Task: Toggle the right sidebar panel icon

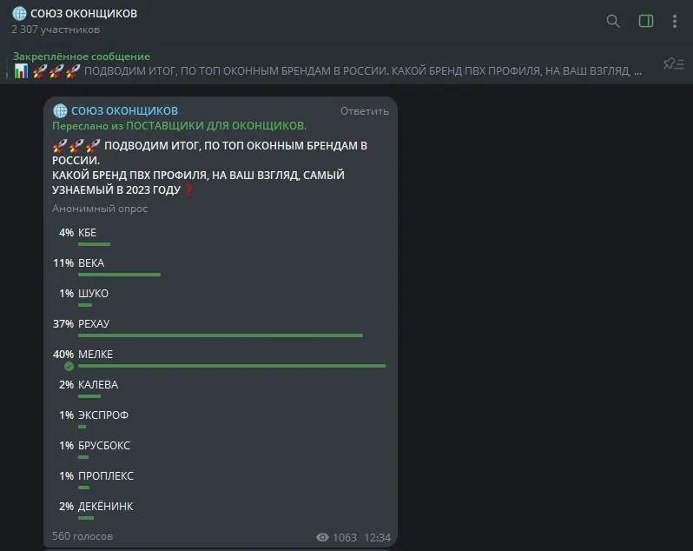Action: coord(646,21)
